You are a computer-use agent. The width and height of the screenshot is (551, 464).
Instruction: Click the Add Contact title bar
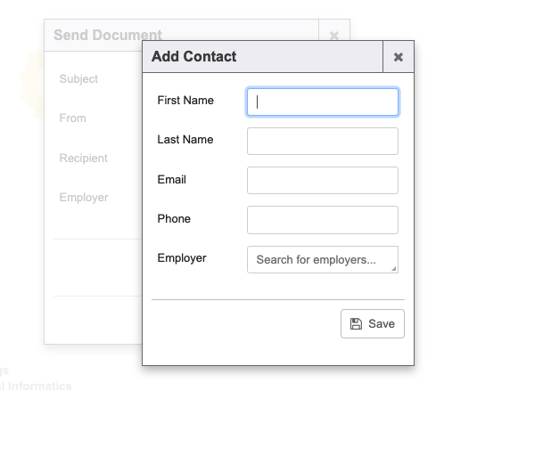(262, 57)
